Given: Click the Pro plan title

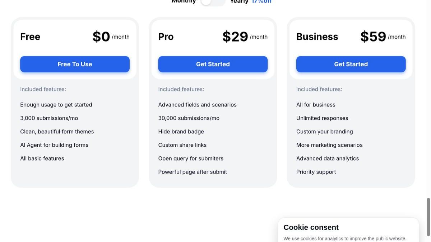Looking at the screenshot, I should [166, 36].
